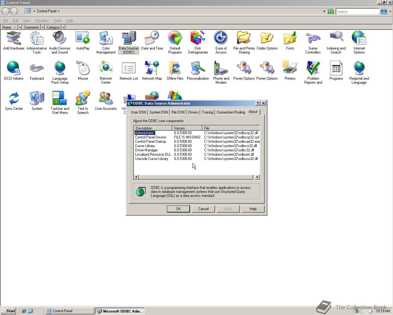Open the Tools menu
393x315 pixels.
pyautogui.click(x=57, y=21)
